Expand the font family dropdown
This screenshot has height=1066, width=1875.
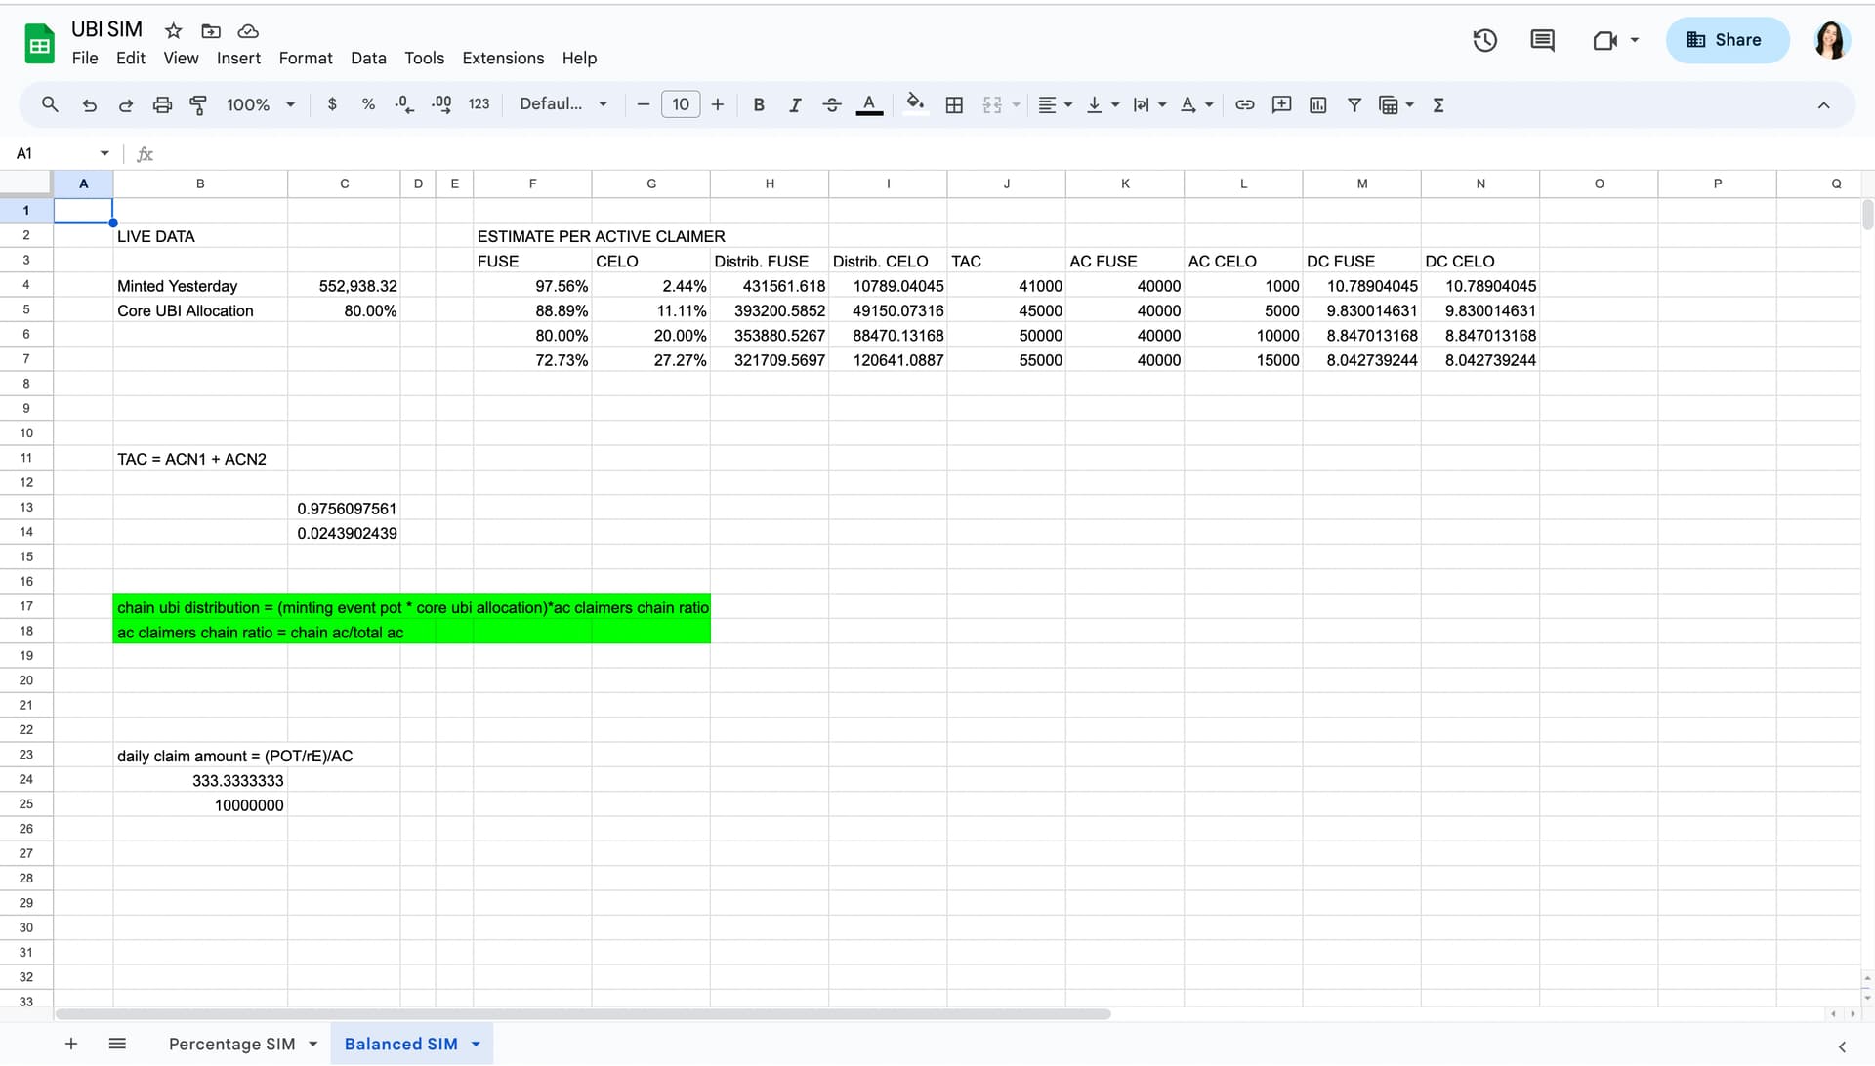coord(563,104)
